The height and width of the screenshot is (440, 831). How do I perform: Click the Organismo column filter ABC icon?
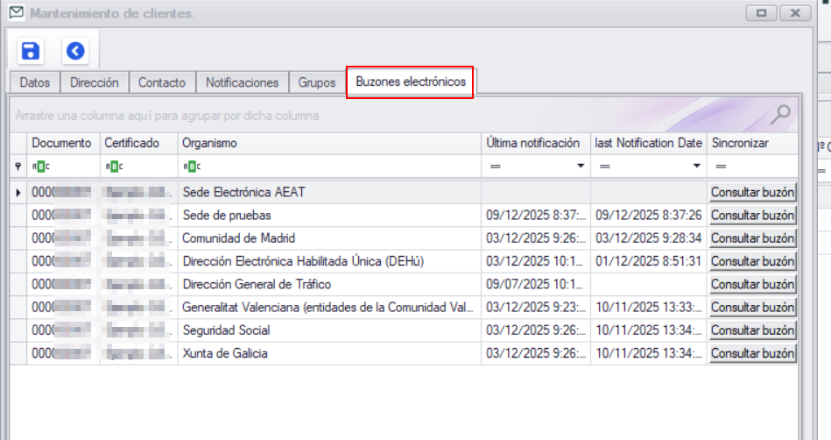(x=191, y=166)
